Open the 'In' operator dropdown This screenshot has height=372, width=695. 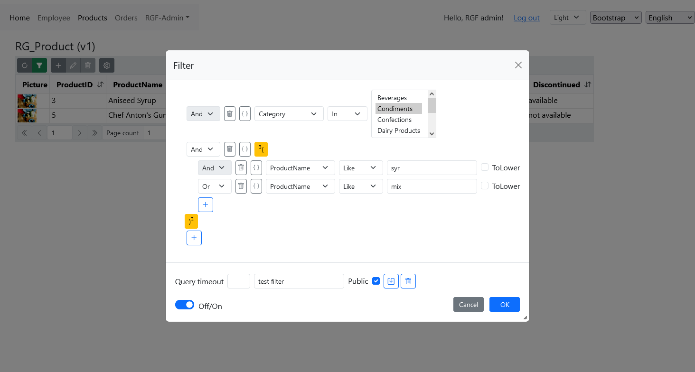347,114
